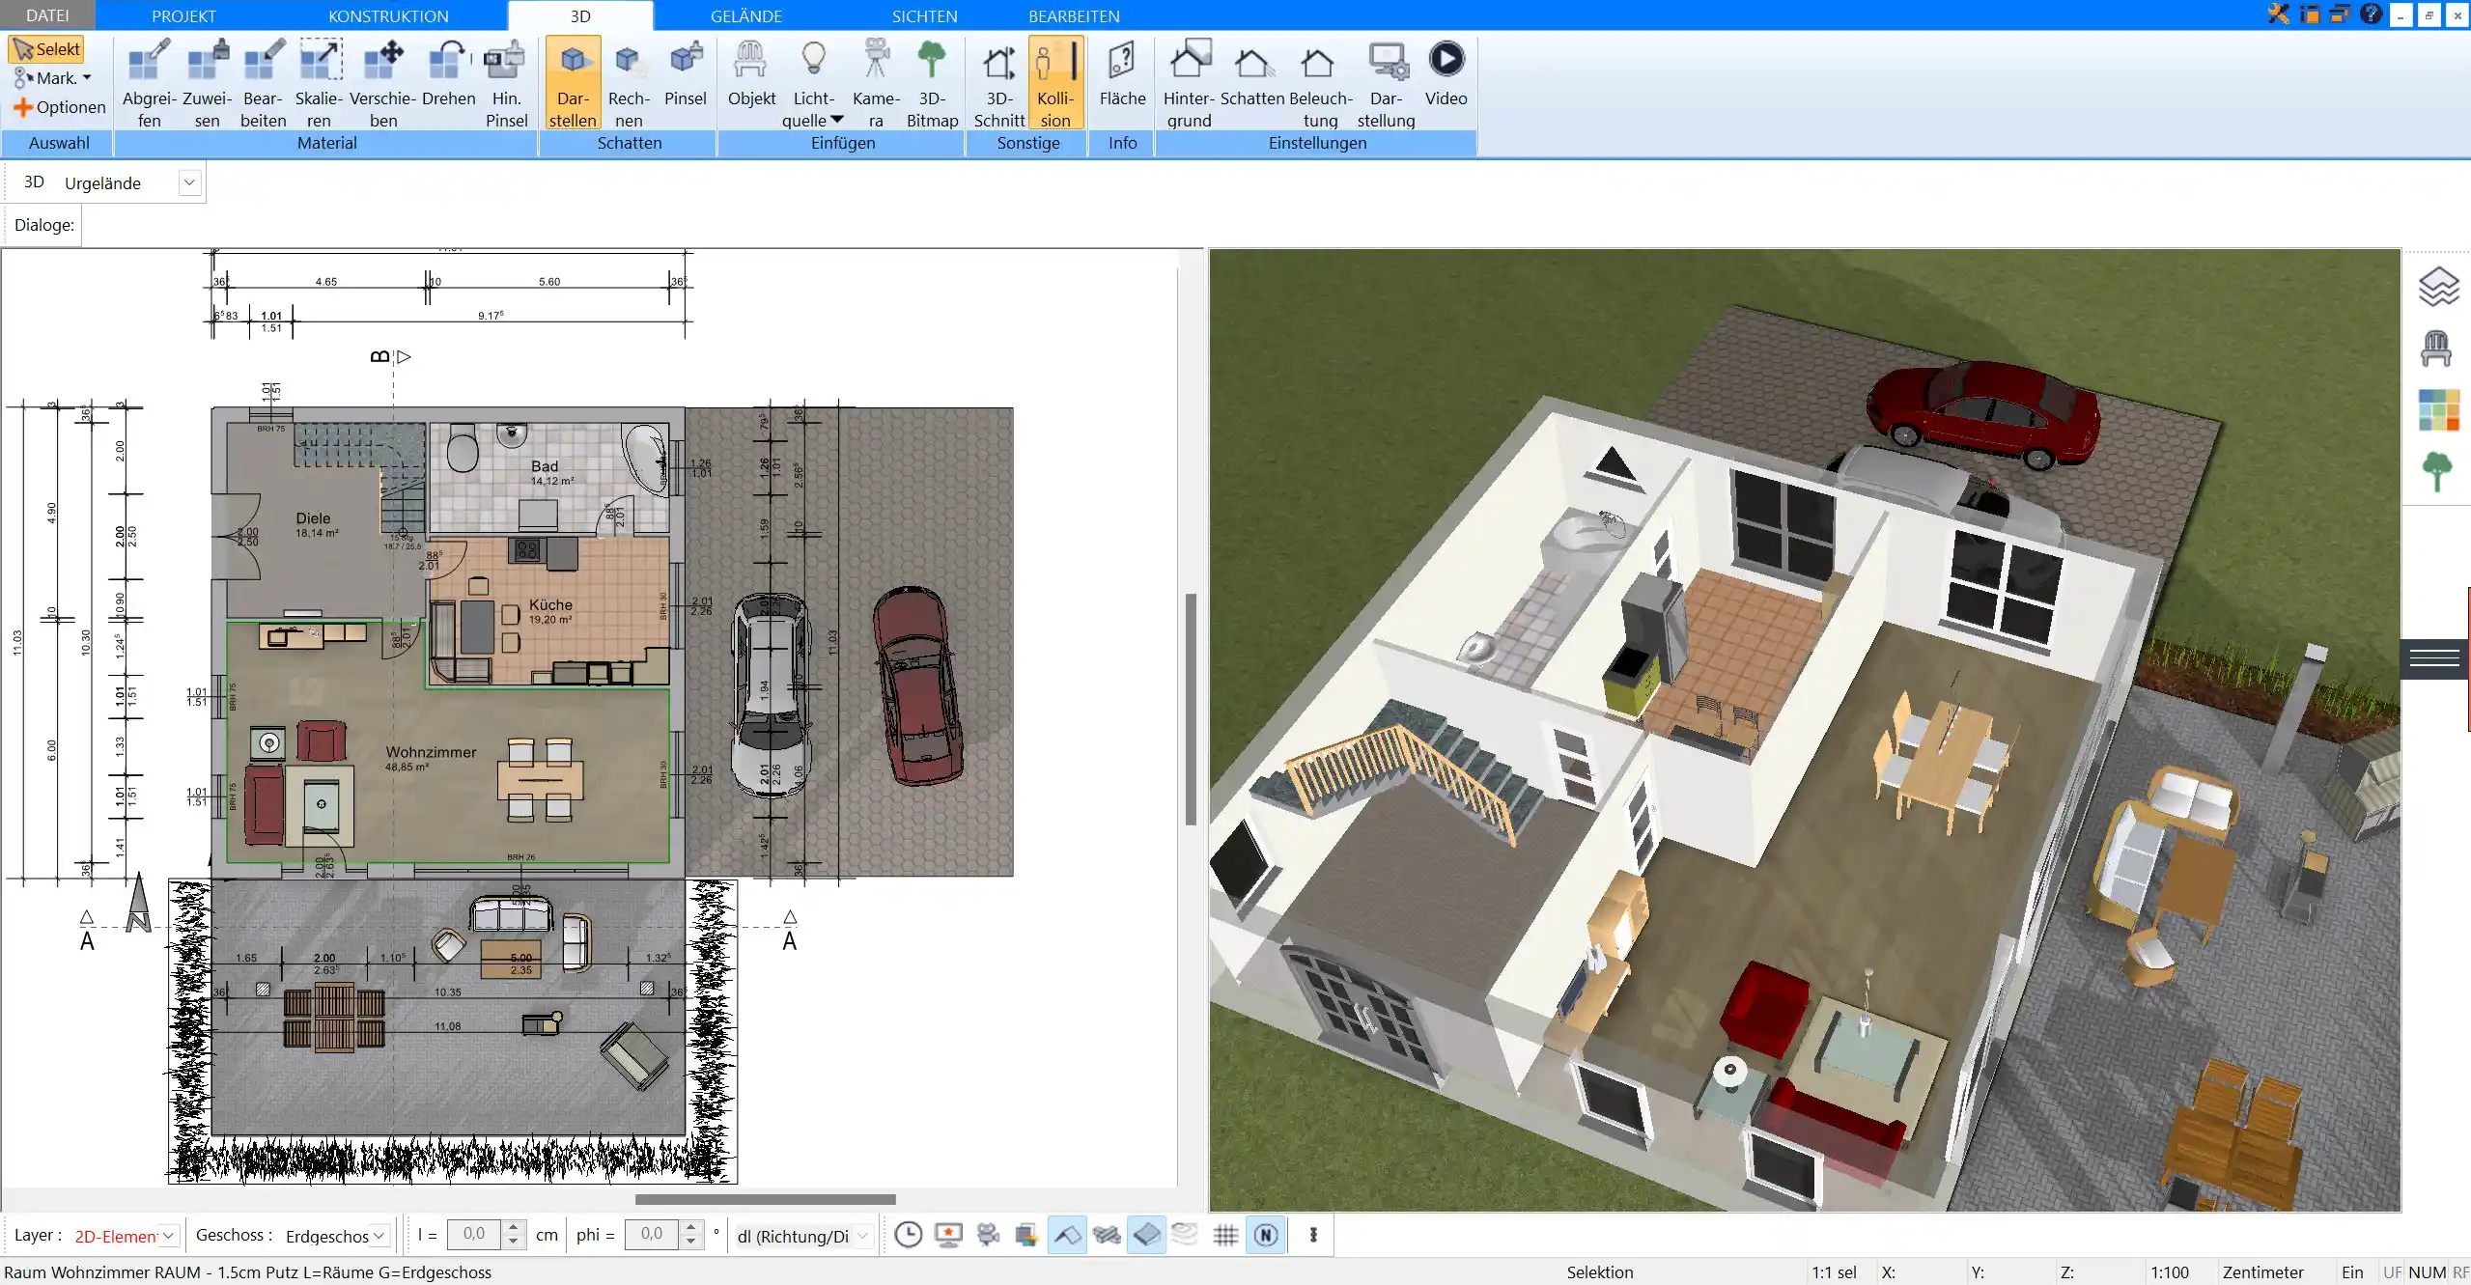This screenshot has height=1285, width=2471.
Task: Open bottom toolbar overflow options
Action: tap(1313, 1235)
